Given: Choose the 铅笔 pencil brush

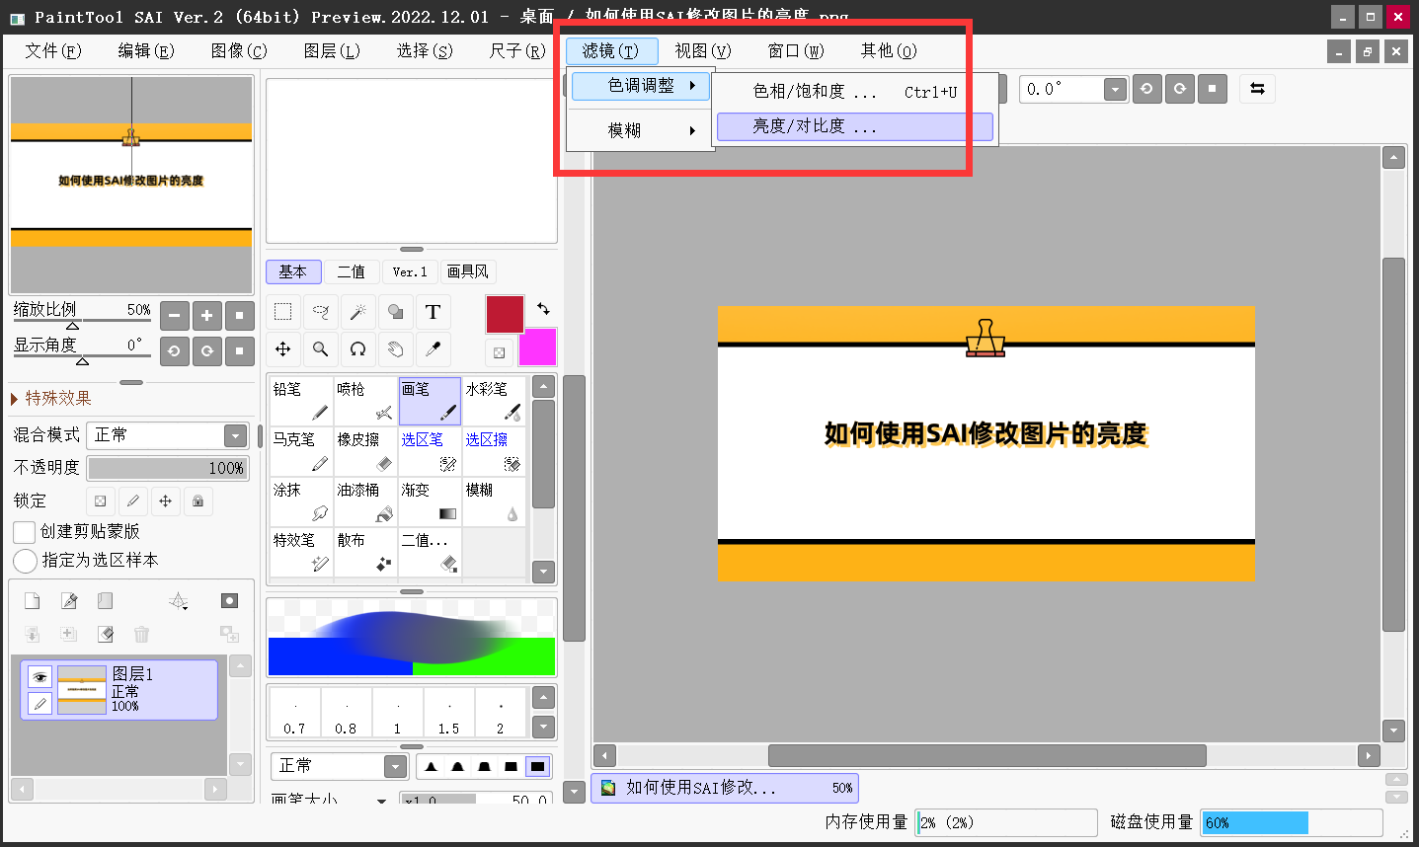Looking at the screenshot, I should 300,401.
